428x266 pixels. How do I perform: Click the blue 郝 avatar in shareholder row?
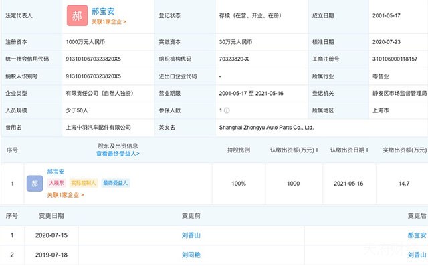(x=35, y=183)
